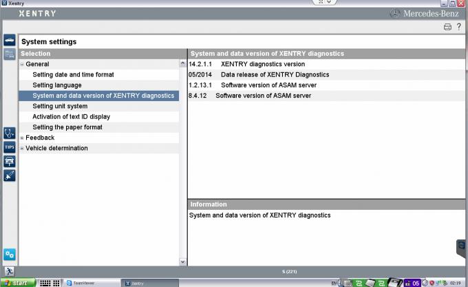Click the Feedback tree label
The height and width of the screenshot is (287, 468).
click(x=40, y=138)
